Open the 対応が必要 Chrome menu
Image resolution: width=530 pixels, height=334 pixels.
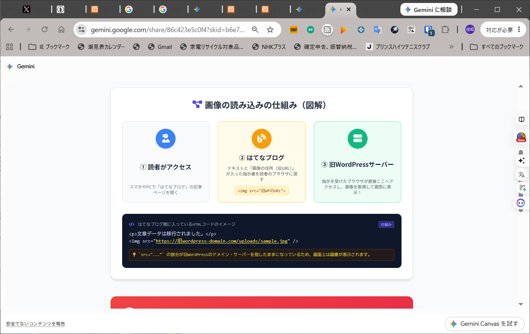coord(503,30)
